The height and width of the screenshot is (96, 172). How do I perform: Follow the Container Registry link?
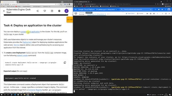(35, 90)
